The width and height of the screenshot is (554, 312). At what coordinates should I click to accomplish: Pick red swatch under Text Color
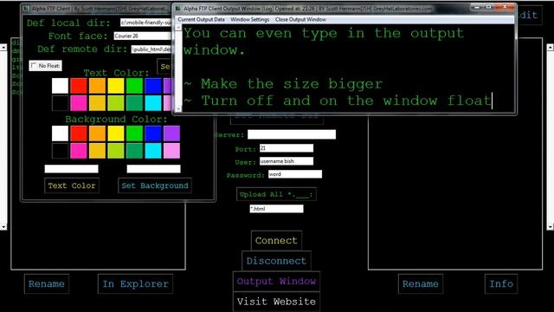point(79,86)
